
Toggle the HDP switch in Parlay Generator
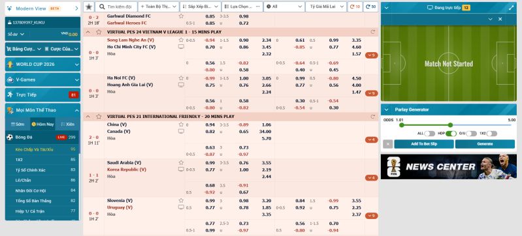tap(451, 134)
